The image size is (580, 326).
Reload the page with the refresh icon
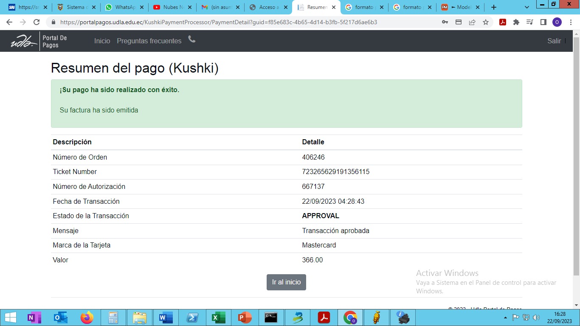pyautogui.click(x=37, y=22)
